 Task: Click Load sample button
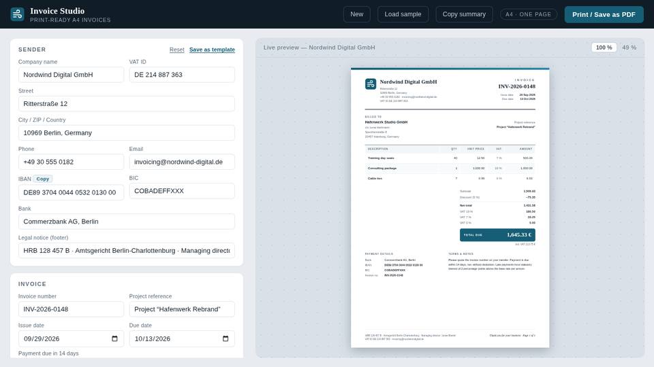(x=403, y=14)
